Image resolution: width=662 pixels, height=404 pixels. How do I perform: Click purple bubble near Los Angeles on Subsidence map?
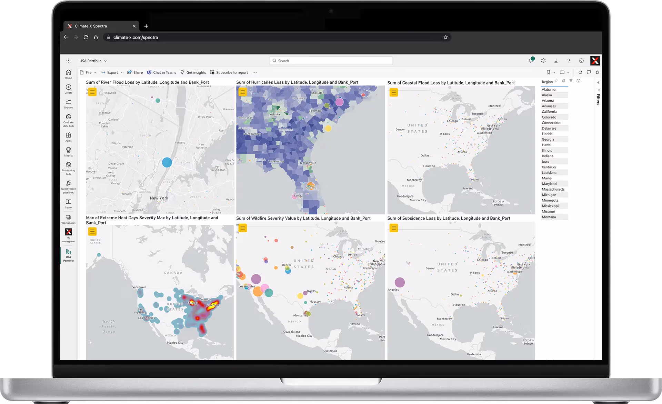tap(400, 282)
